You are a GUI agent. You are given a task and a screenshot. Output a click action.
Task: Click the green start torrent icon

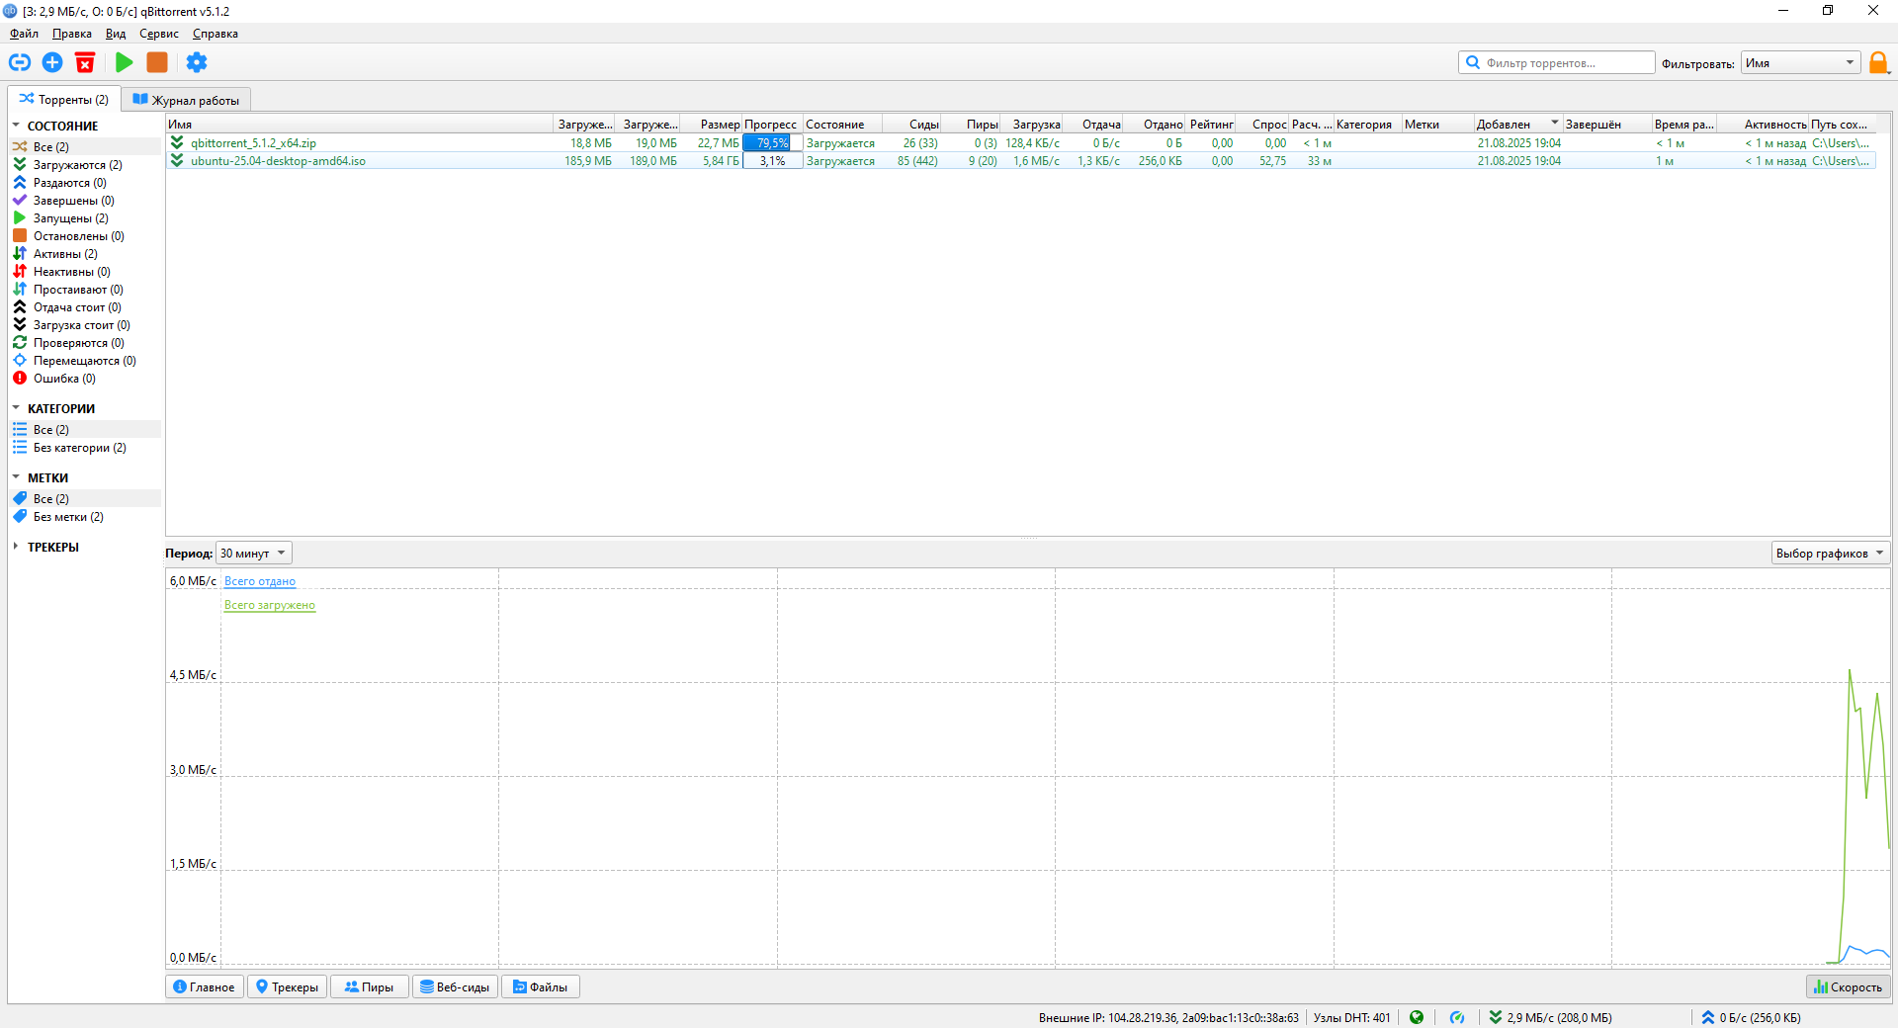(x=125, y=62)
